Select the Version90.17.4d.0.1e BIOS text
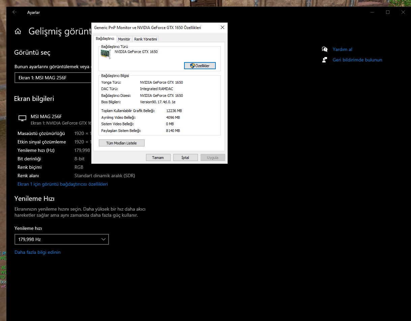411x321 pixels. tap(158, 102)
